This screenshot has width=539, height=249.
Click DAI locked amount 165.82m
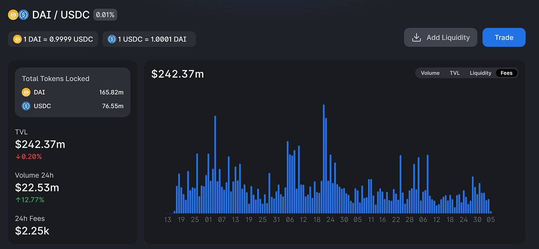coord(111,92)
